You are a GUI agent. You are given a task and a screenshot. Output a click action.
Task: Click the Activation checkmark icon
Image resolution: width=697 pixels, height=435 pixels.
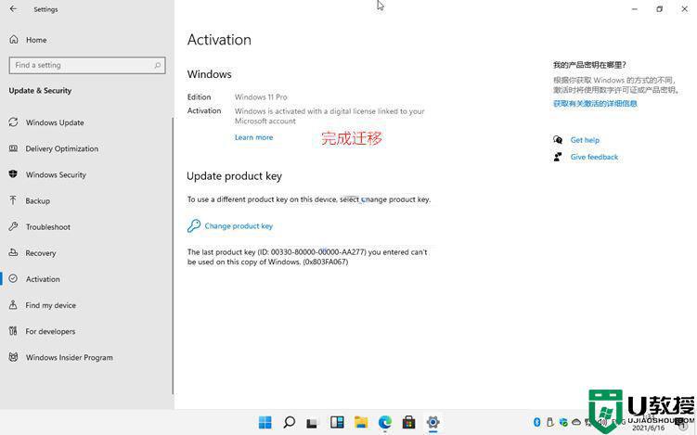tap(13, 278)
